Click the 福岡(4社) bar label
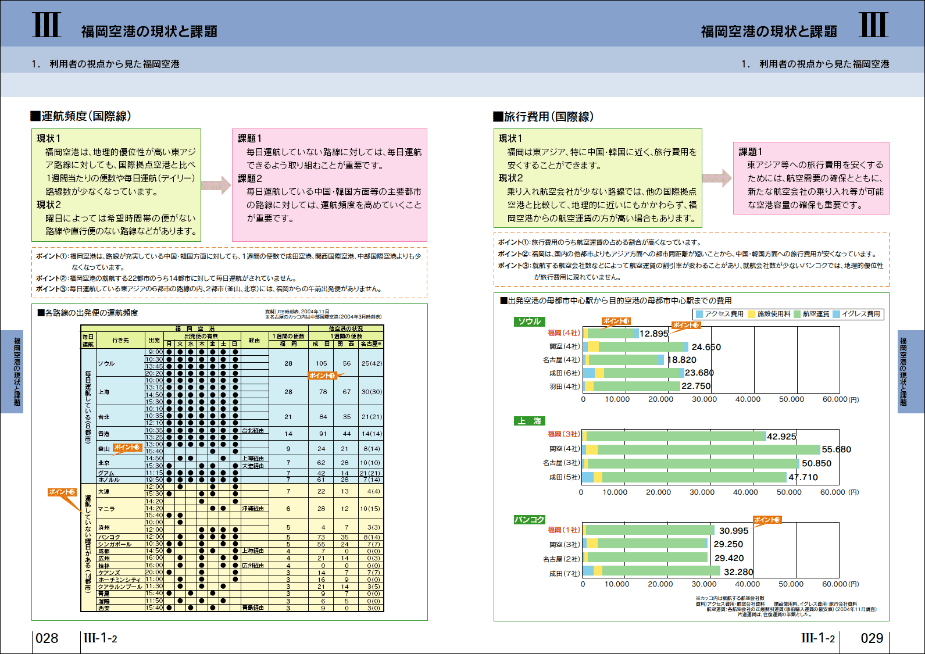The height and width of the screenshot is (654, 925). [564, 333]
